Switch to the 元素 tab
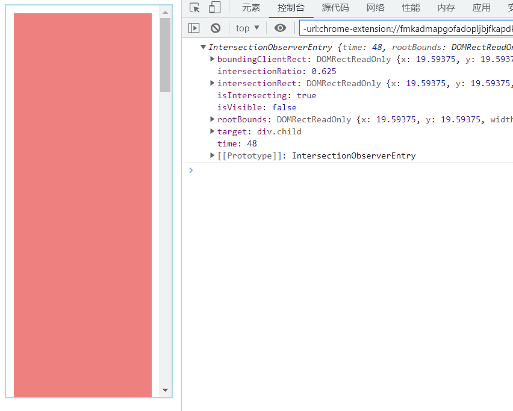 pyautogui.click(x=251, y=8)
